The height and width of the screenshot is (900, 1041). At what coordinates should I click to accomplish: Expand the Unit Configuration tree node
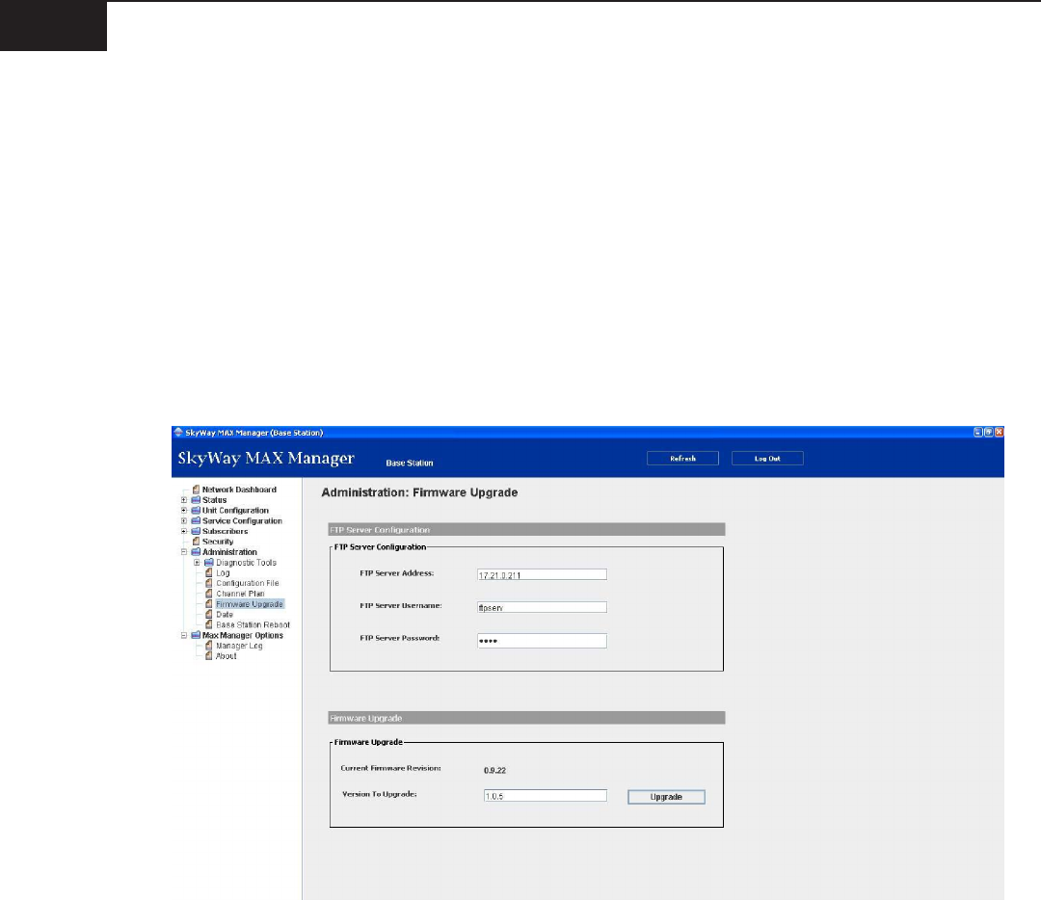click(x=184, y=511)
